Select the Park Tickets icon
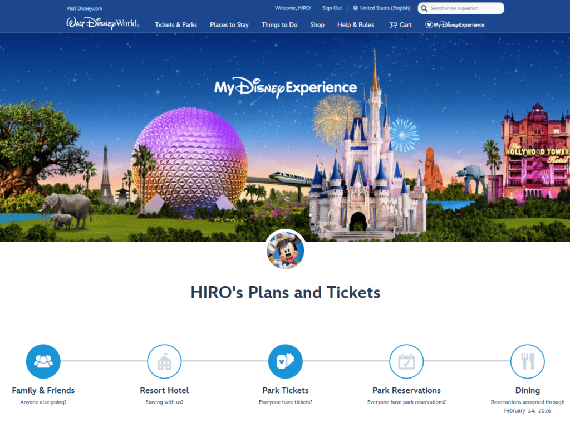Image resolution: width=570 pixels, height=437 pixels. [x=285, y=361]
